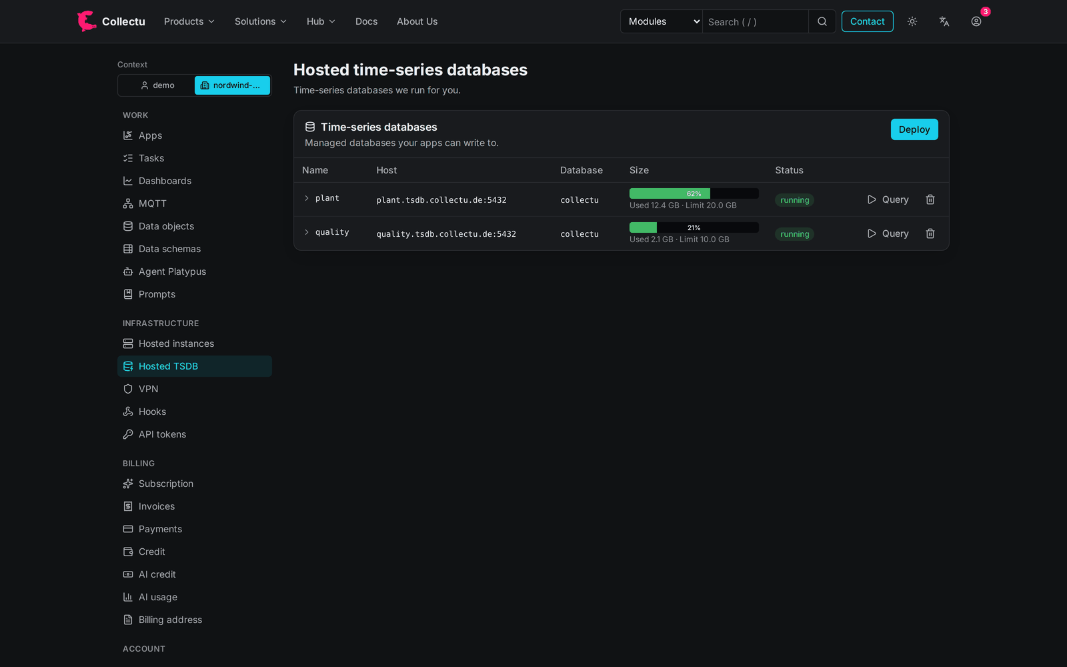Click the quality 21% usage bar

click(x=694, y=227)
